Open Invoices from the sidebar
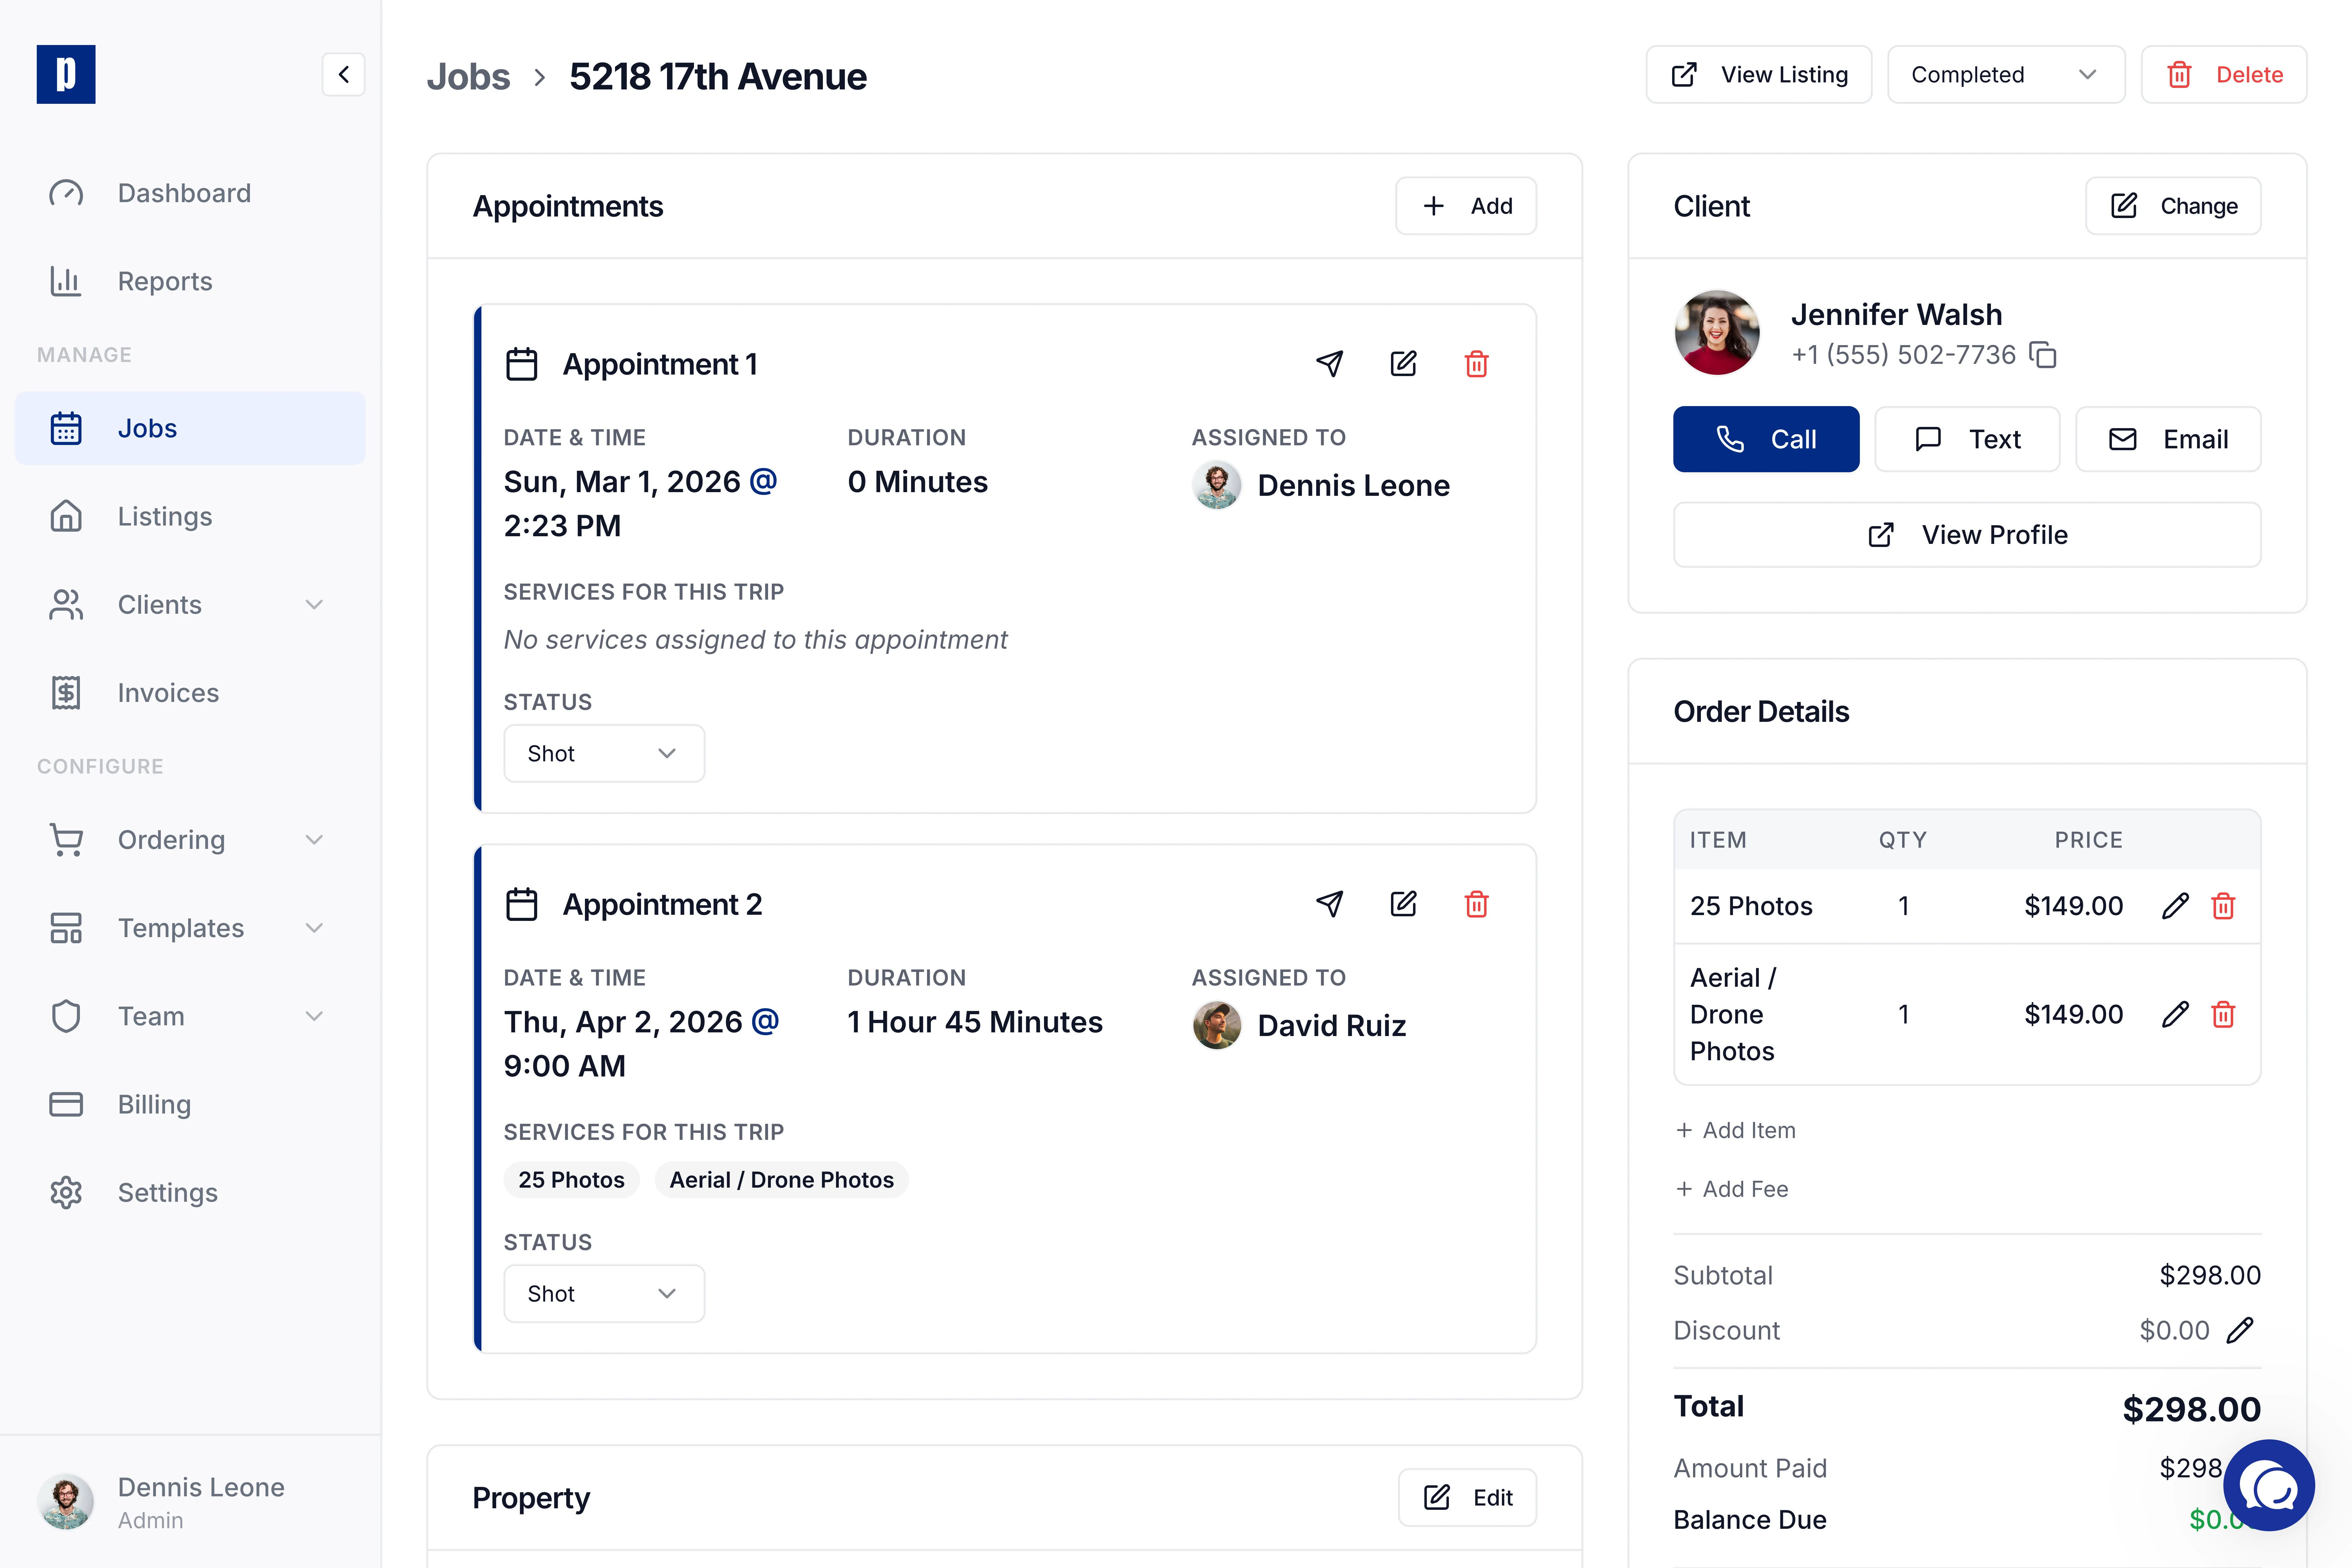The width and height of the screenshot is (2352, 1568). (190, 693)
